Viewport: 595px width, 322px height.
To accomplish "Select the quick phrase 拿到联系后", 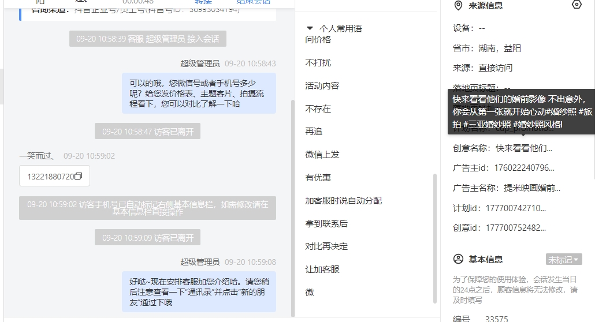I will (326, 224).
